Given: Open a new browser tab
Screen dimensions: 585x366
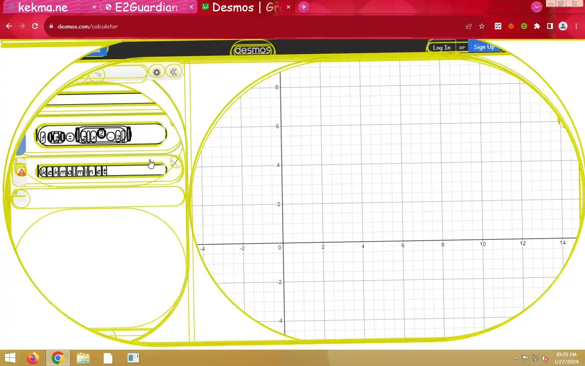Looking at the screenshot, I should [303, 7].
